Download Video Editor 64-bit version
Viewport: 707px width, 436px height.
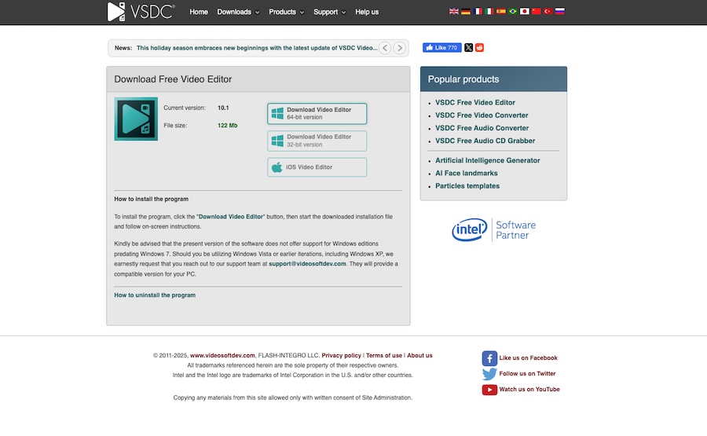pyautogui.click(x=317, y=114)
